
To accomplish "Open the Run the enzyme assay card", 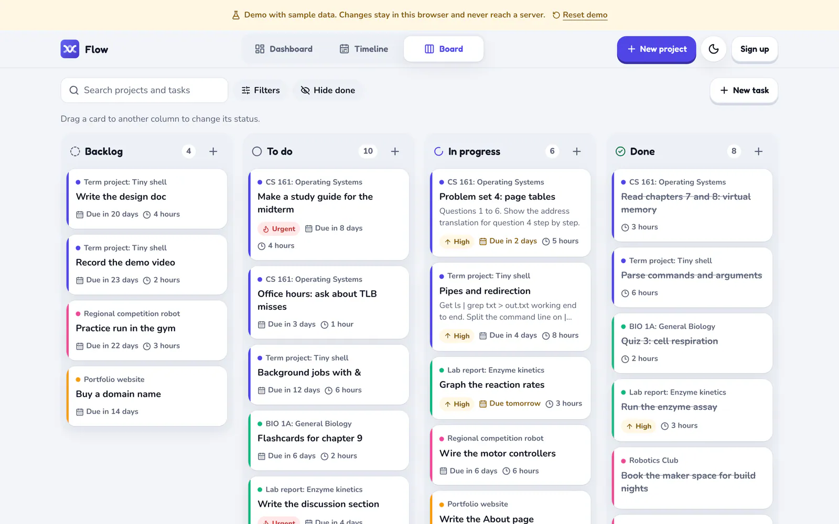I will coord(692,410).
